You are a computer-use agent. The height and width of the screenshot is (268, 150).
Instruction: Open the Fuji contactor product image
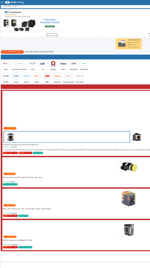136,137
